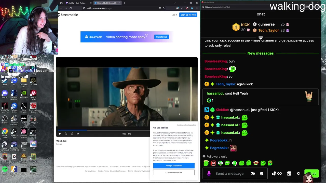Collapse the Kick leaderboard chevron
Viewport: 326px width, 183px height.
[x=261, y=38]
